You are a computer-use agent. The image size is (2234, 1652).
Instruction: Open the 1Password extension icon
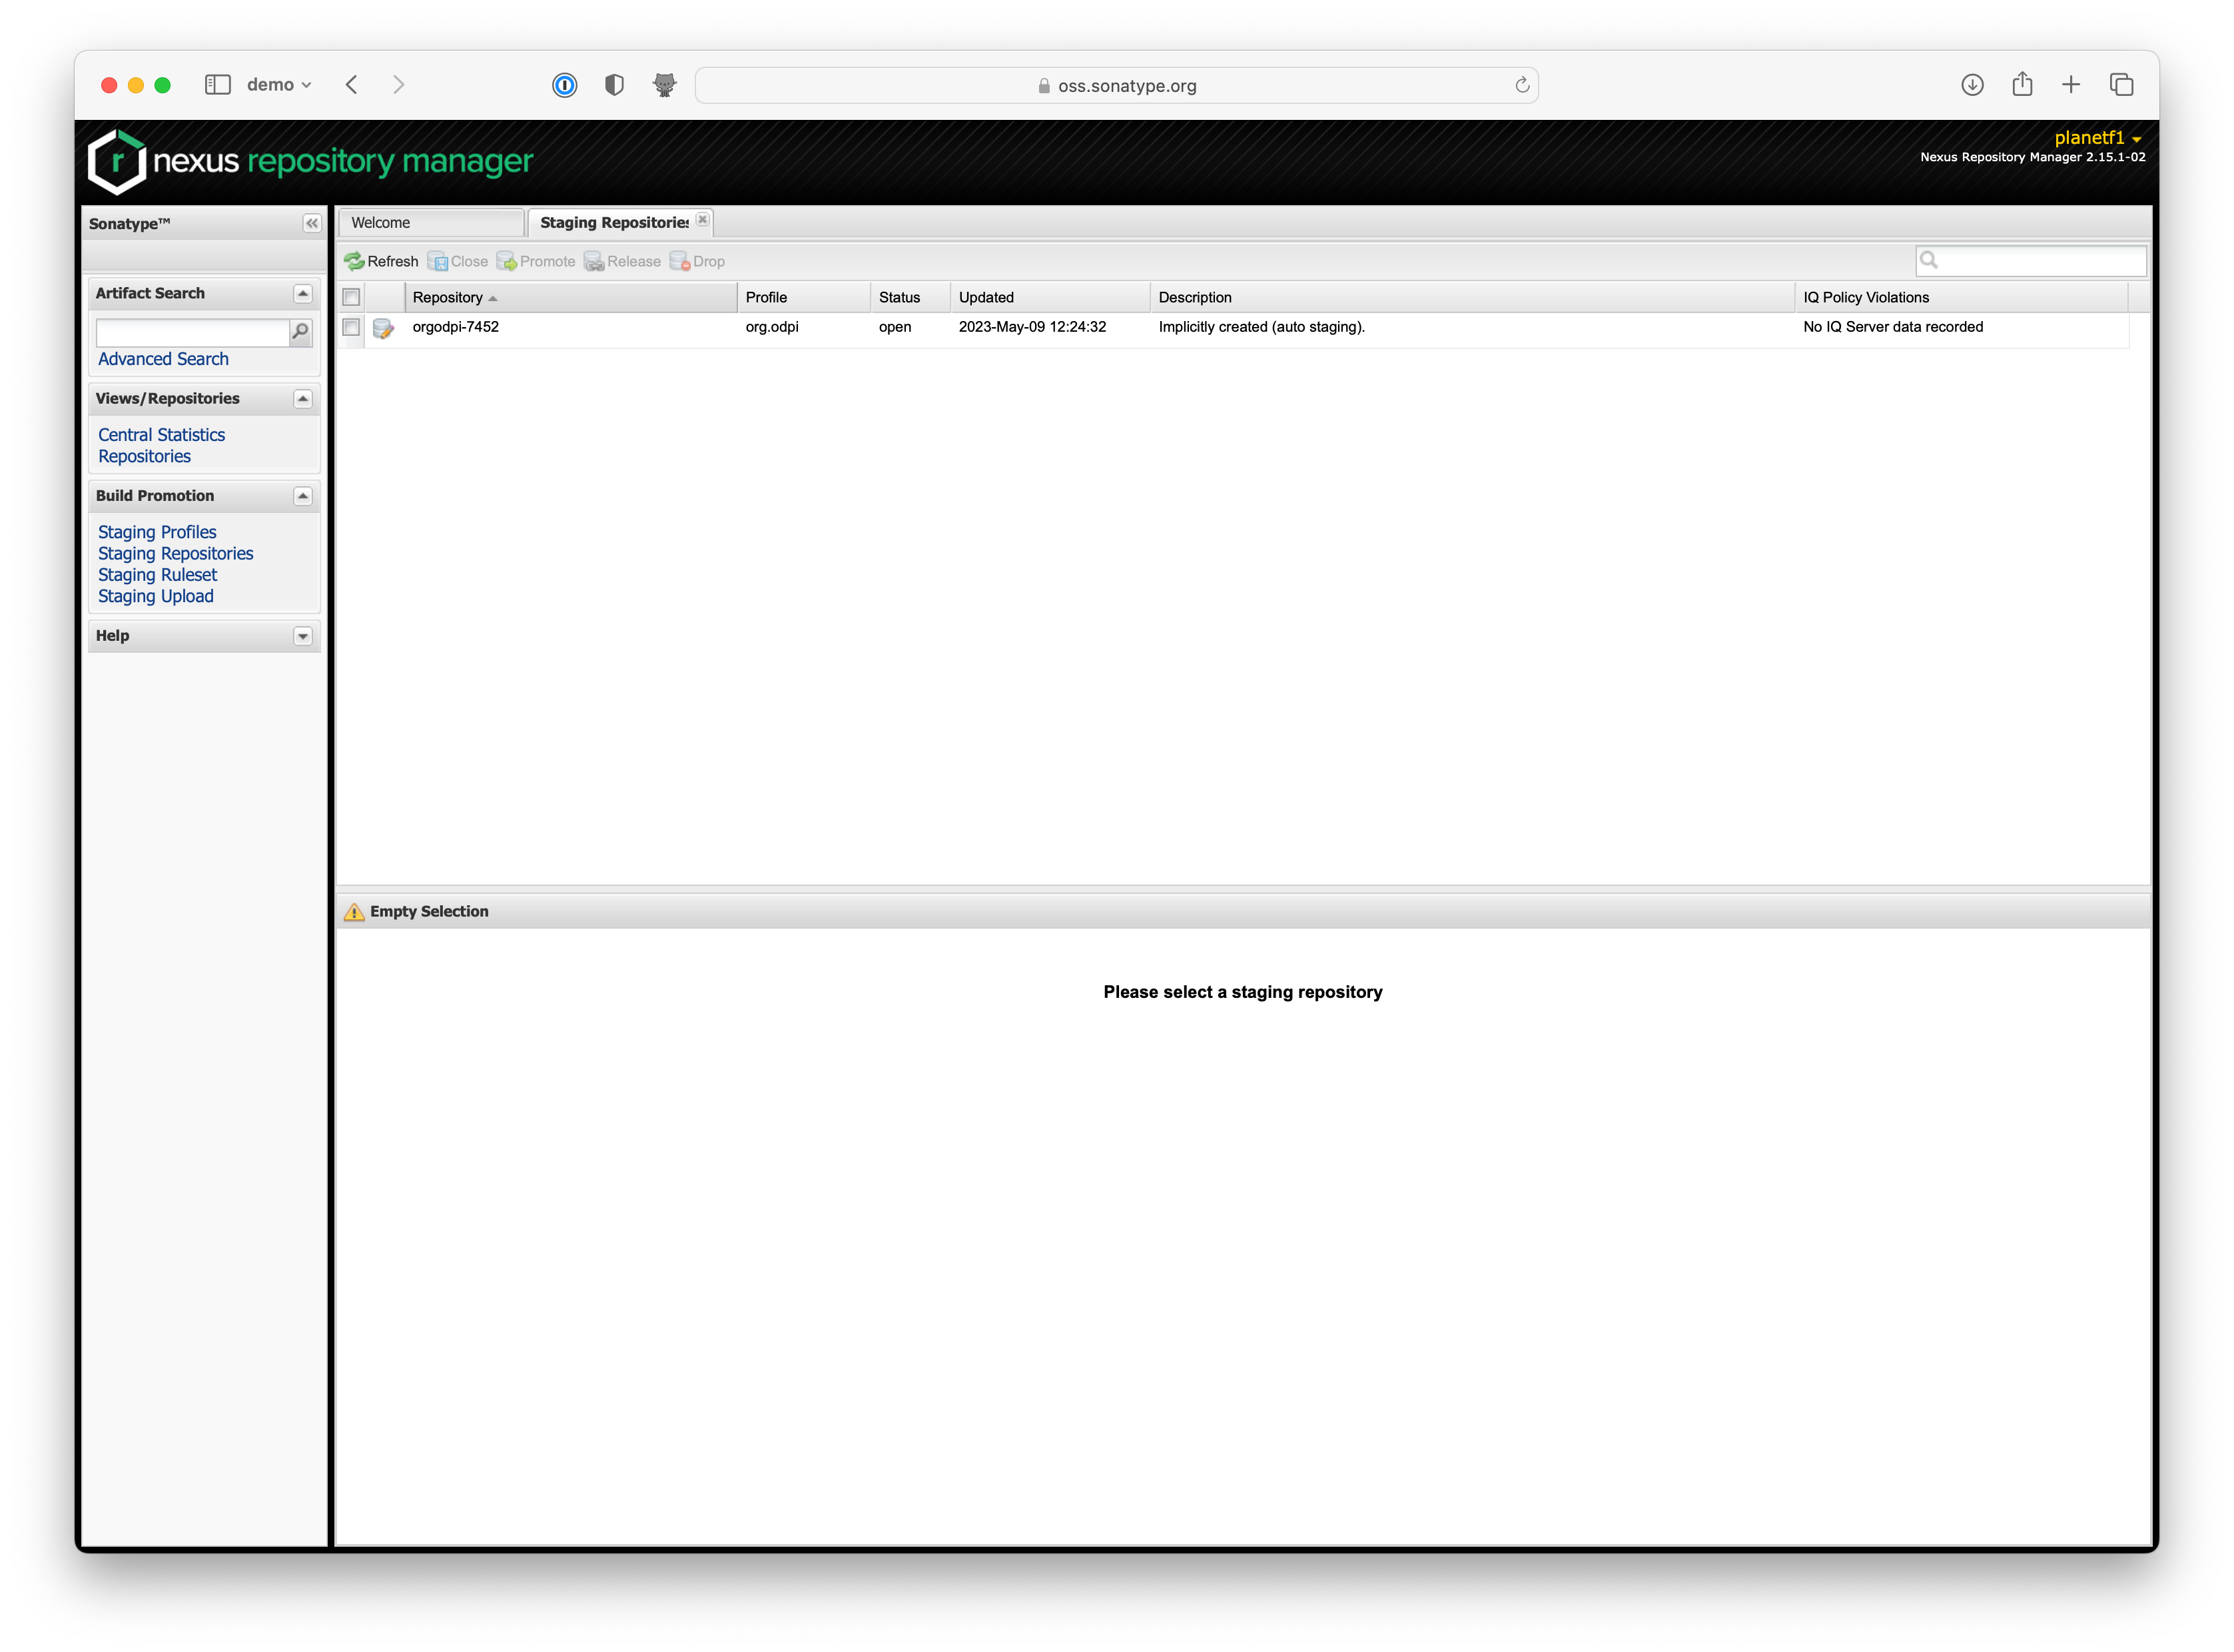coord(565,85)
